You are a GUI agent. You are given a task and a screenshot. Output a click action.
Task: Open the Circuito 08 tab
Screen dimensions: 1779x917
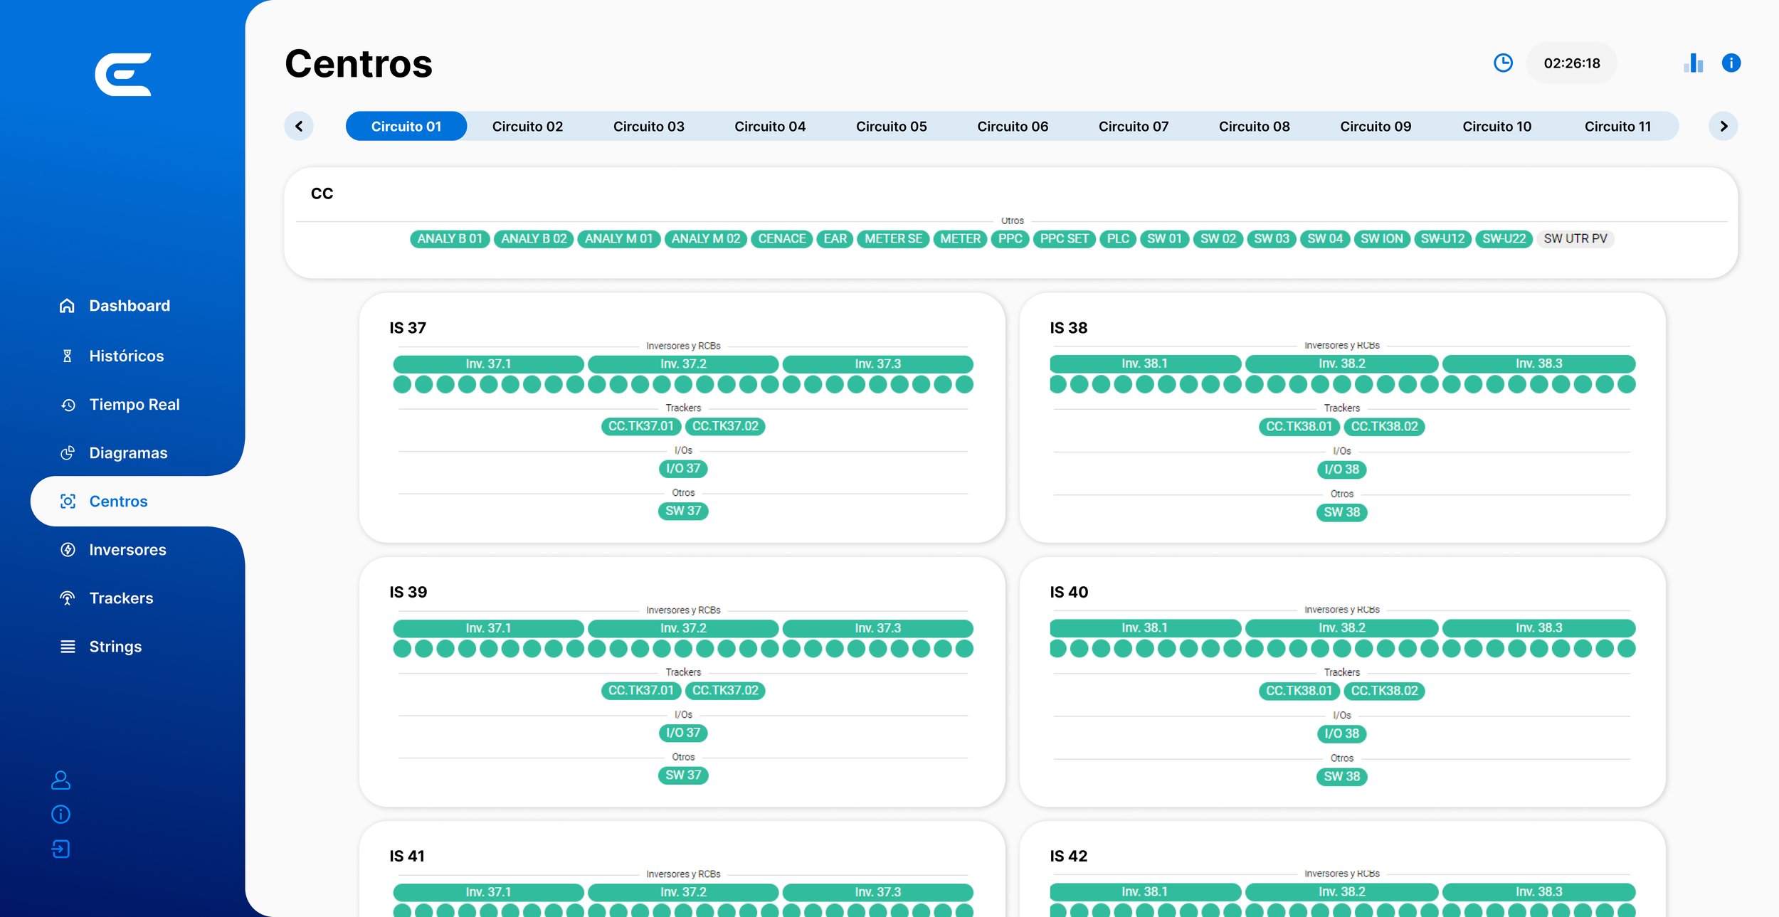(x=1254, y=127)
